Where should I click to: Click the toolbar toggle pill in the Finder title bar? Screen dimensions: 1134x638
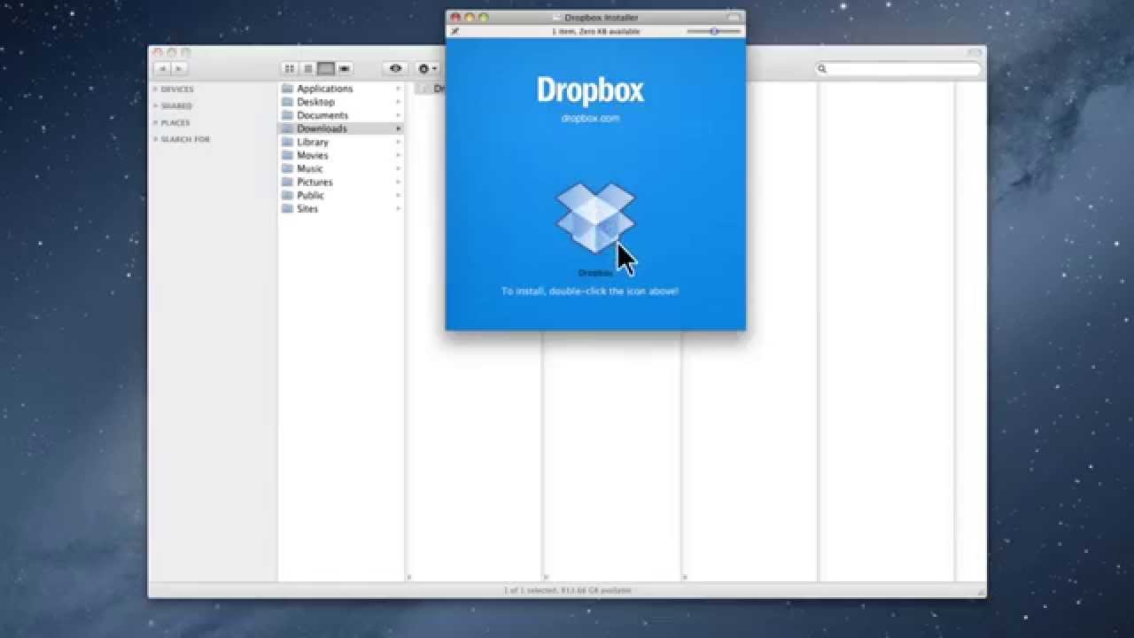[975, 52]
